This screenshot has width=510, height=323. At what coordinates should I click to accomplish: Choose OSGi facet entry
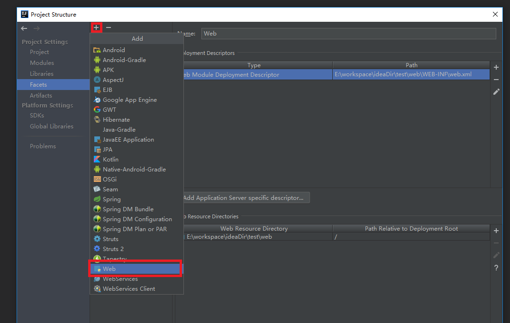click(137, 179)
